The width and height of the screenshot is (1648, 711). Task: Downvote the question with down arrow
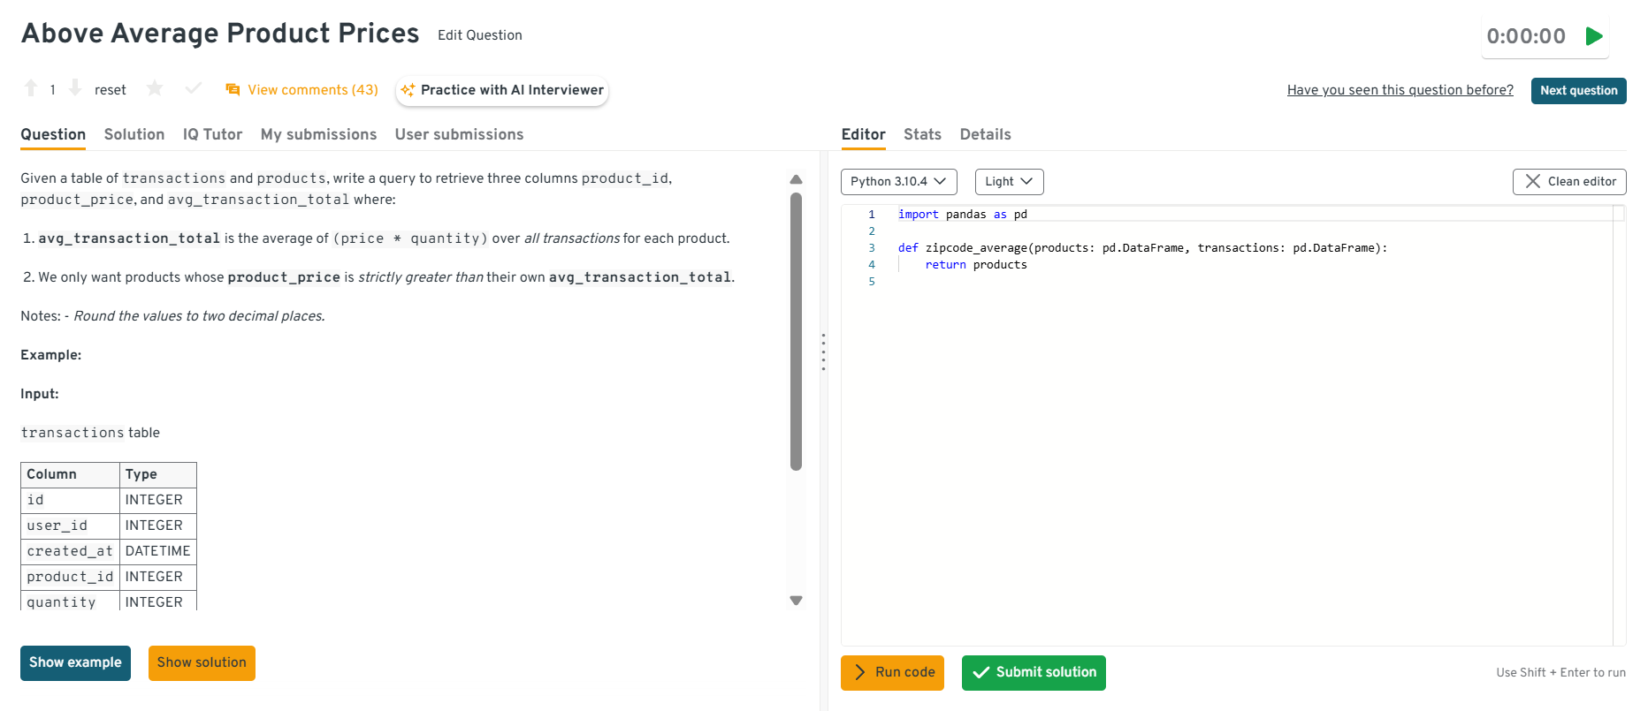pos(75,88)
